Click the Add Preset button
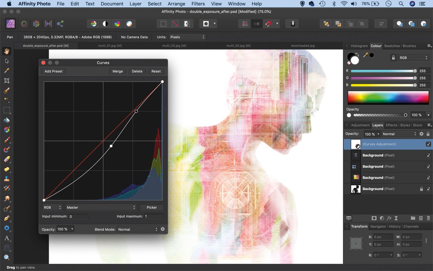Screen dimensions: 433x271 (x=53, y=71)
